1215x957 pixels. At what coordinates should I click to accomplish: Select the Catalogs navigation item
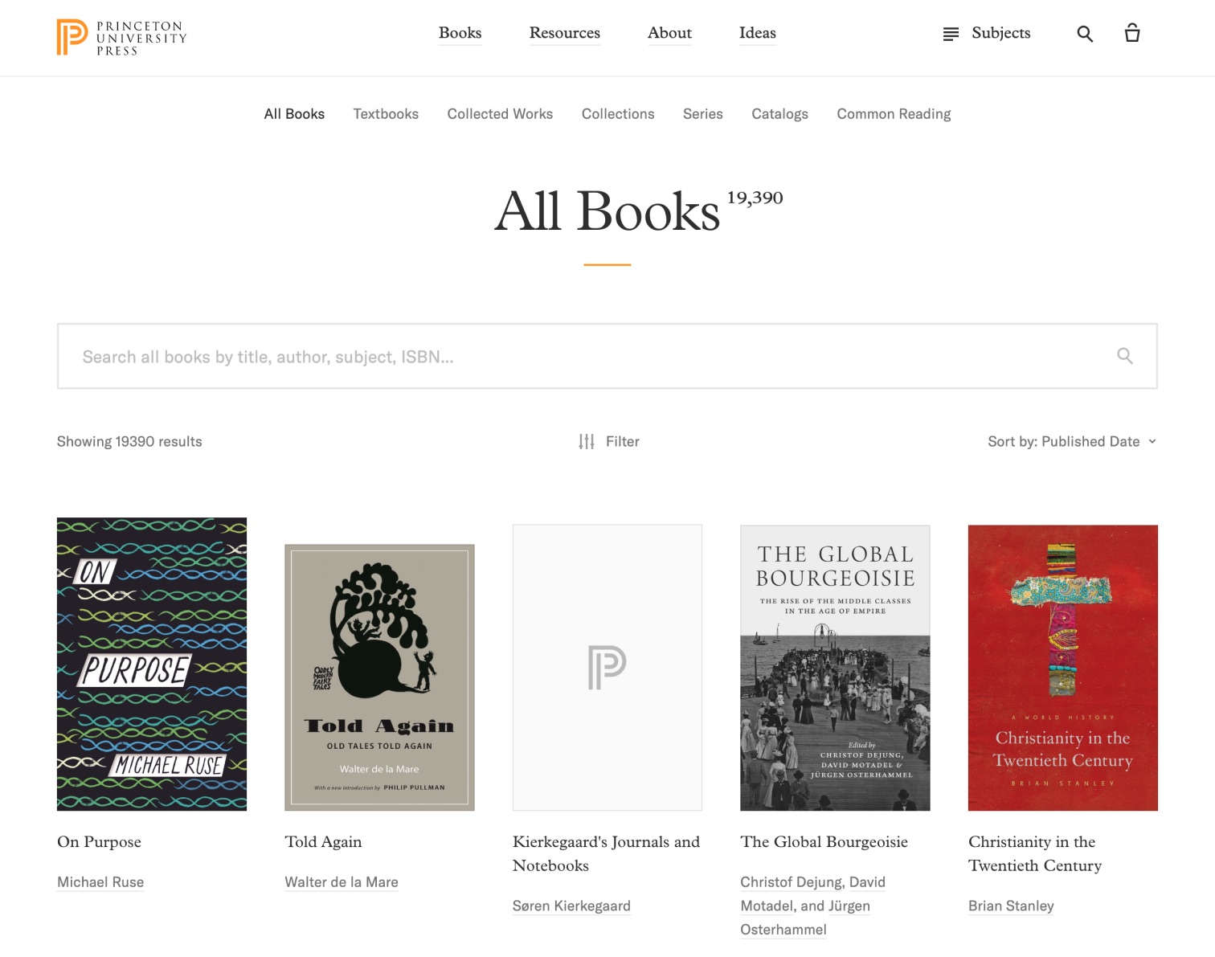click(779, 113)
